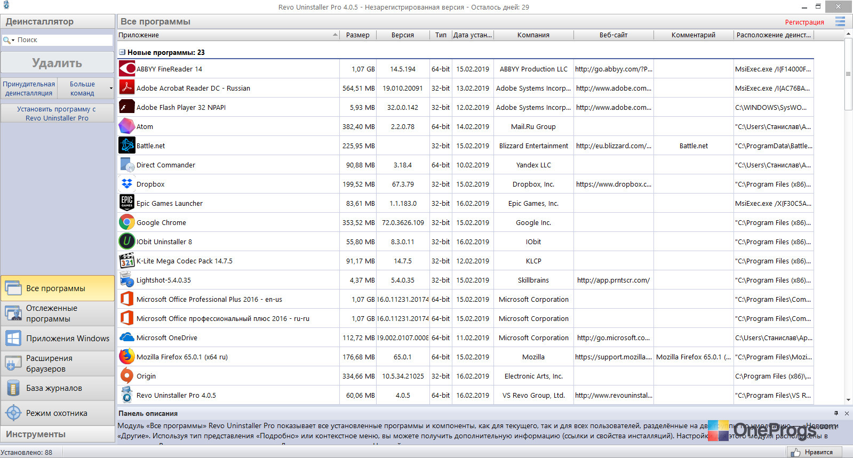Image resolution: width=853 pixels, height=458 pixels.
Task: Open База журналов section
Action: 58,388
